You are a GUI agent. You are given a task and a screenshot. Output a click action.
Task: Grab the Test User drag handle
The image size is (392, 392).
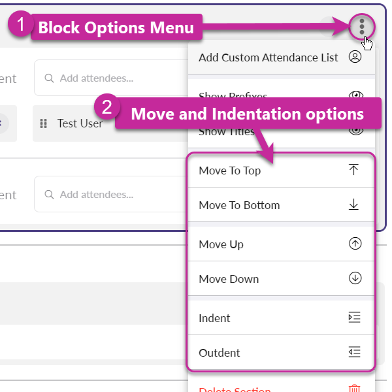[x=44, y=123]
